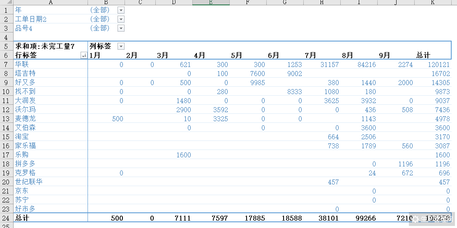Select the cell with value 9985

point(258,83)
